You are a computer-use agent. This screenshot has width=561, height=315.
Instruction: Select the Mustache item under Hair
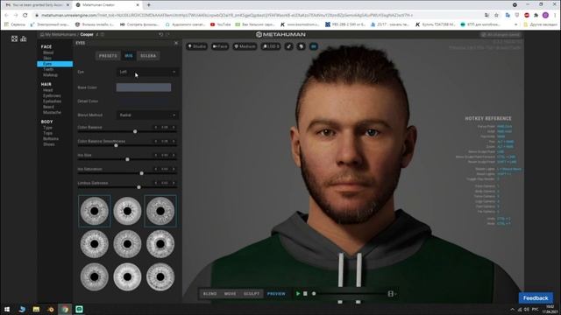click(x=52, y=112)
